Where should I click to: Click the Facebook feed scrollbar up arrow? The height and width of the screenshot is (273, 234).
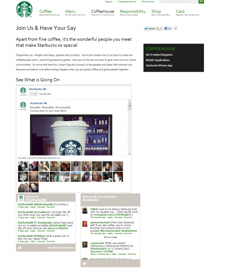coord(129,101)
